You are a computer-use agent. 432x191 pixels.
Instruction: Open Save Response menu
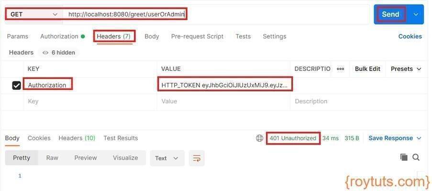click(x=395, y=138)
